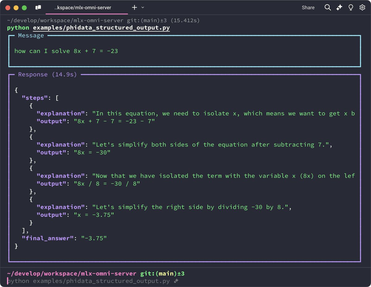
Task: Maximize window with green button
Action: pos(24,8)
